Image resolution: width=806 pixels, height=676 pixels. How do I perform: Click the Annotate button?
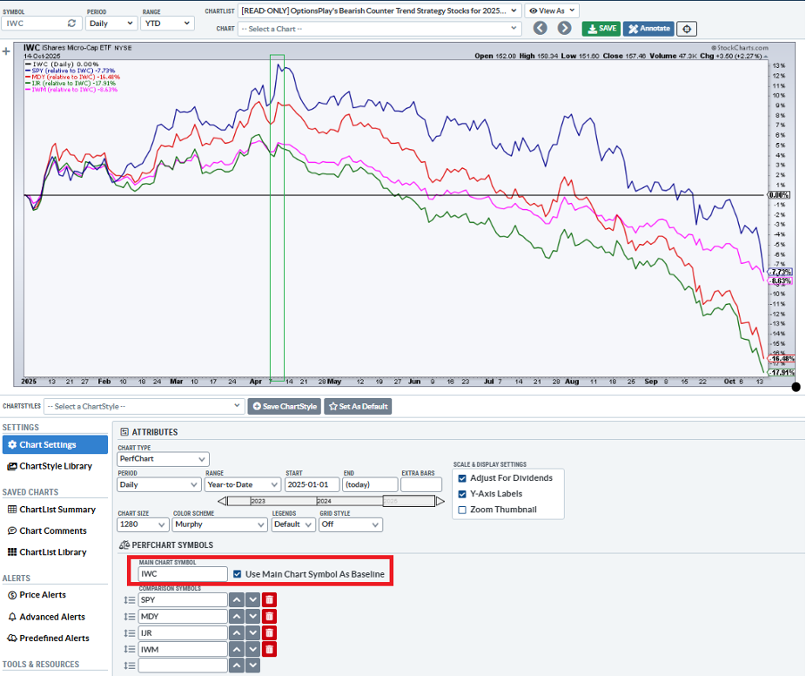click(648, 29)
